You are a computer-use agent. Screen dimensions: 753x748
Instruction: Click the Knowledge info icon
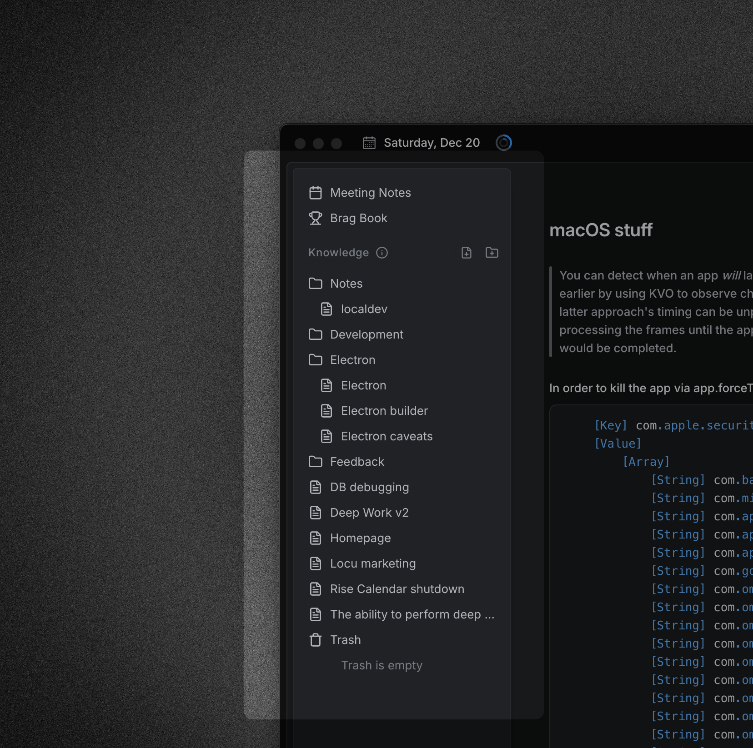point(382,253)
